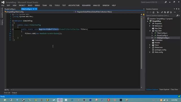The height and width of the screenshot is (102, 181).
Task: Collapse the App_Start folder
Action: (x=150, y=31)
